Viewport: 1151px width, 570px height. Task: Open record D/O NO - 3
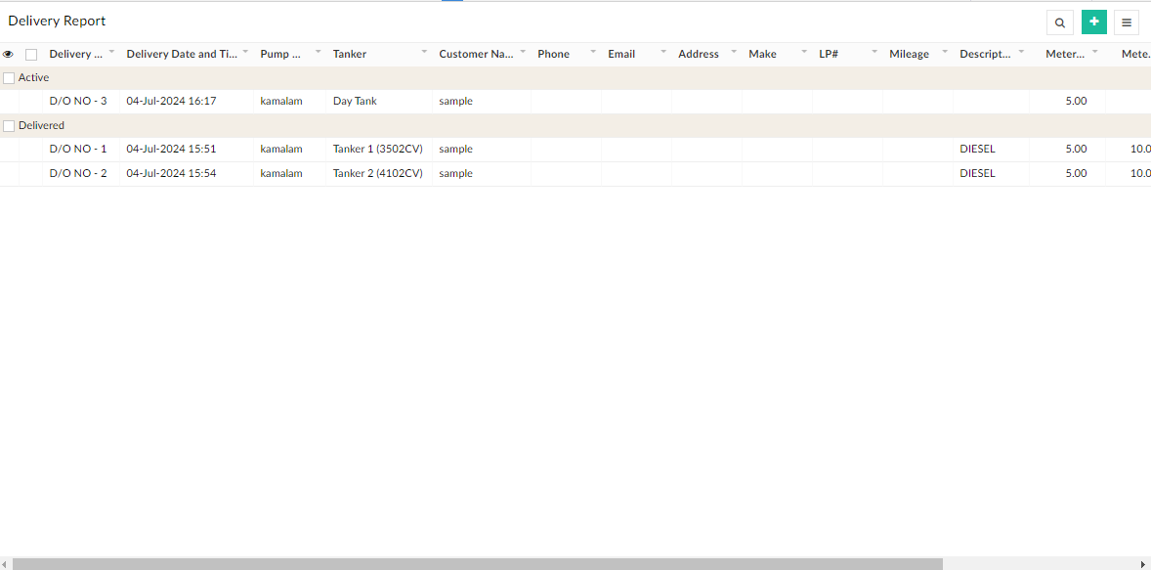tap(77, 100)
